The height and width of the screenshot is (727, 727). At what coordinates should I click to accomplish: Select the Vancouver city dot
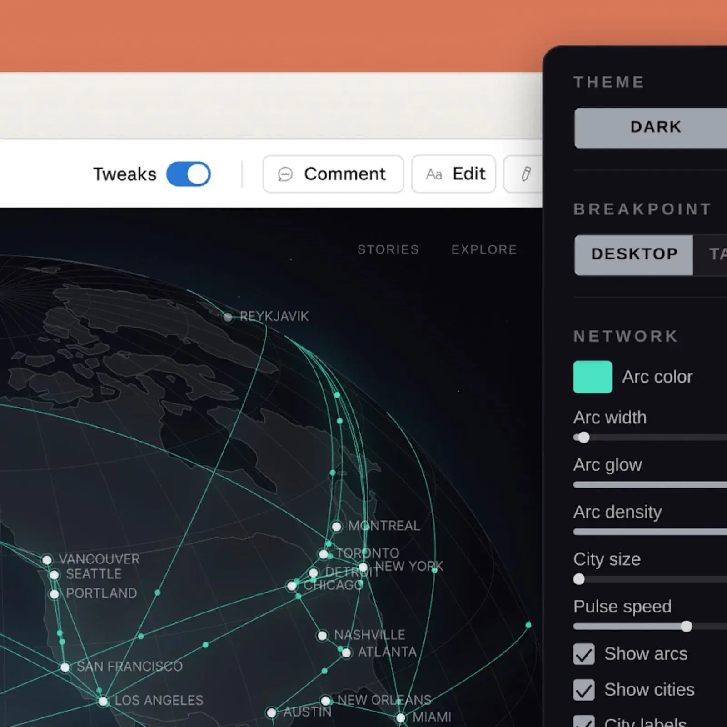(x=48, y=560)
